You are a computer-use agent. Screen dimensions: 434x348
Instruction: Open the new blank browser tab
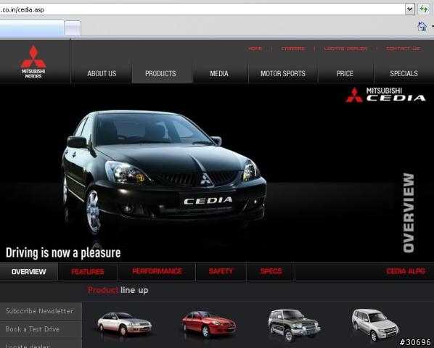[73, 28]
